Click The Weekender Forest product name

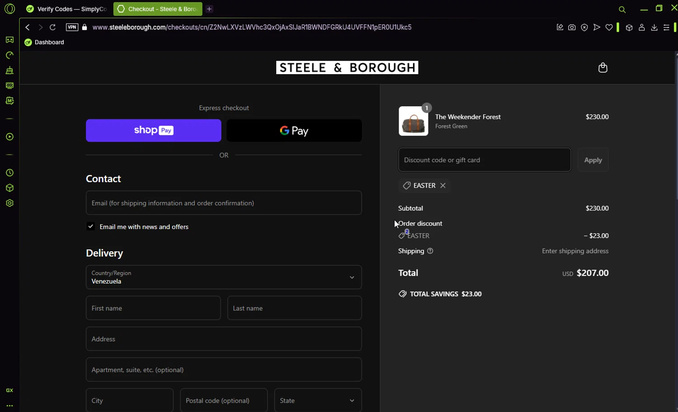click(468, 117)
